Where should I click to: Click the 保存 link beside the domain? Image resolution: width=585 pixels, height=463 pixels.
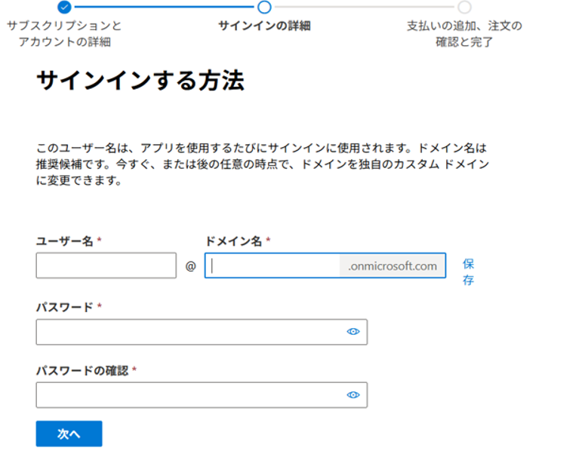tap(468, 271)
